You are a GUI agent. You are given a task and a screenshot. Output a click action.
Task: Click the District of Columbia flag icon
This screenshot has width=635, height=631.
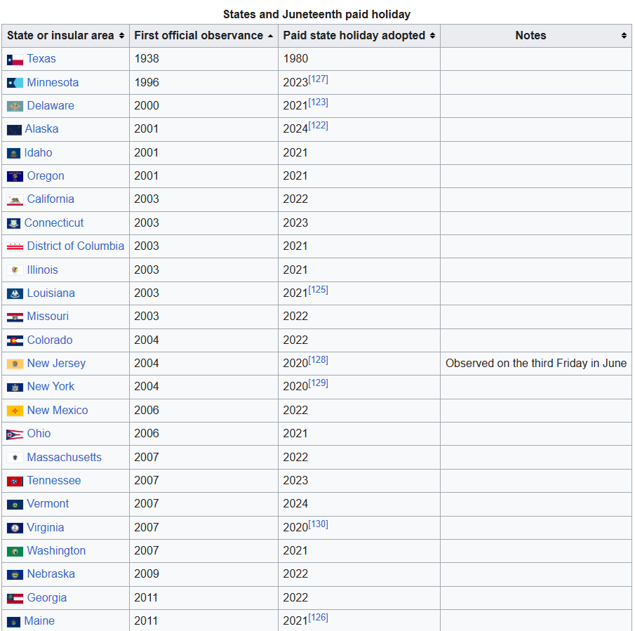click(x=15, y=246)
